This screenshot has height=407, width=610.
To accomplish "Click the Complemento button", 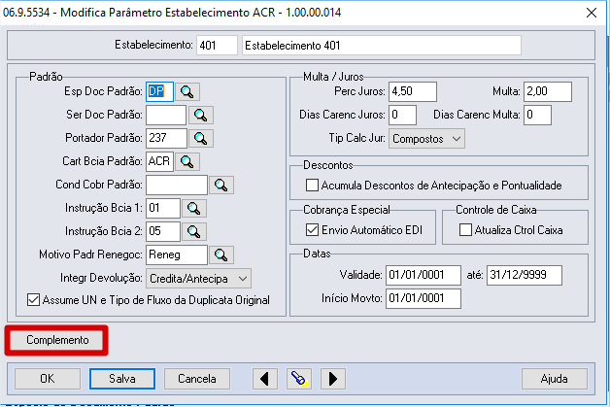I will coord(56,340).
